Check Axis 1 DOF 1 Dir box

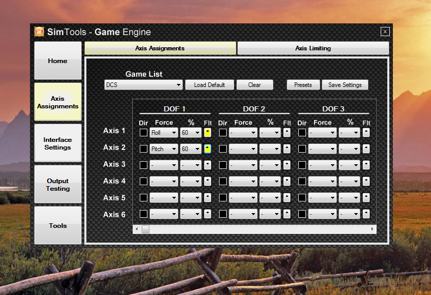pos(143,133)
